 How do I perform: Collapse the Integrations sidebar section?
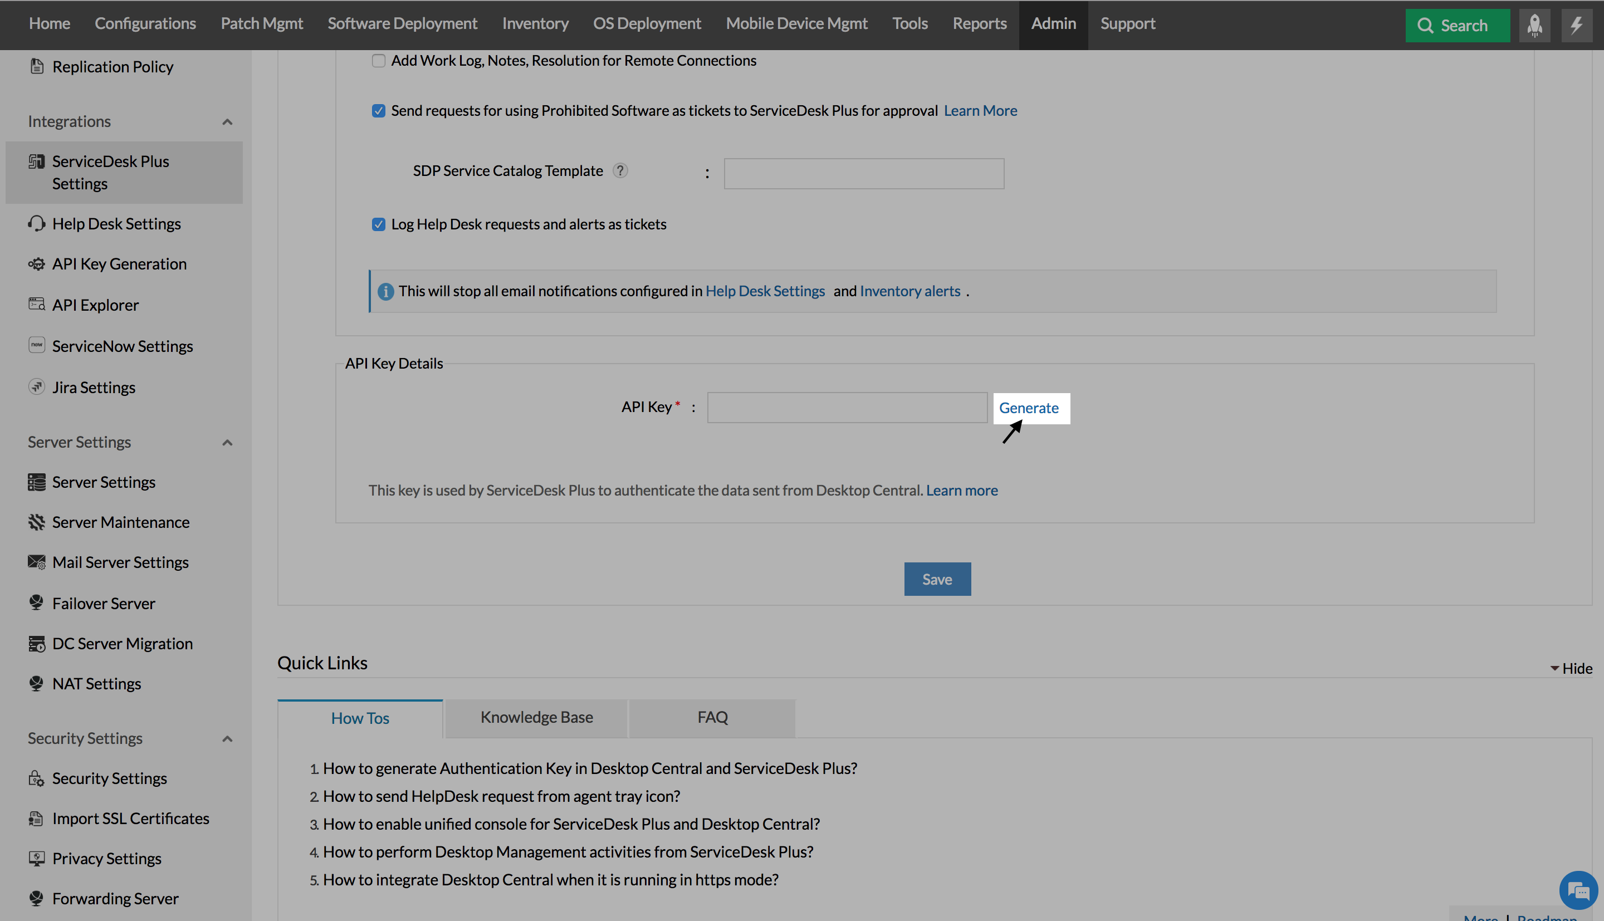[227, 122]
